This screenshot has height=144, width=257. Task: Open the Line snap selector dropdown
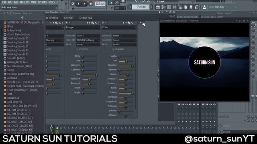click(120, 8)
